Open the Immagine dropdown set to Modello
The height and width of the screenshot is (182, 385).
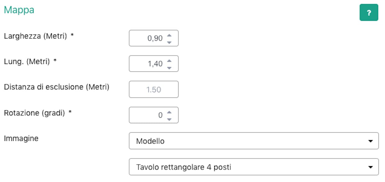[254, 141]
